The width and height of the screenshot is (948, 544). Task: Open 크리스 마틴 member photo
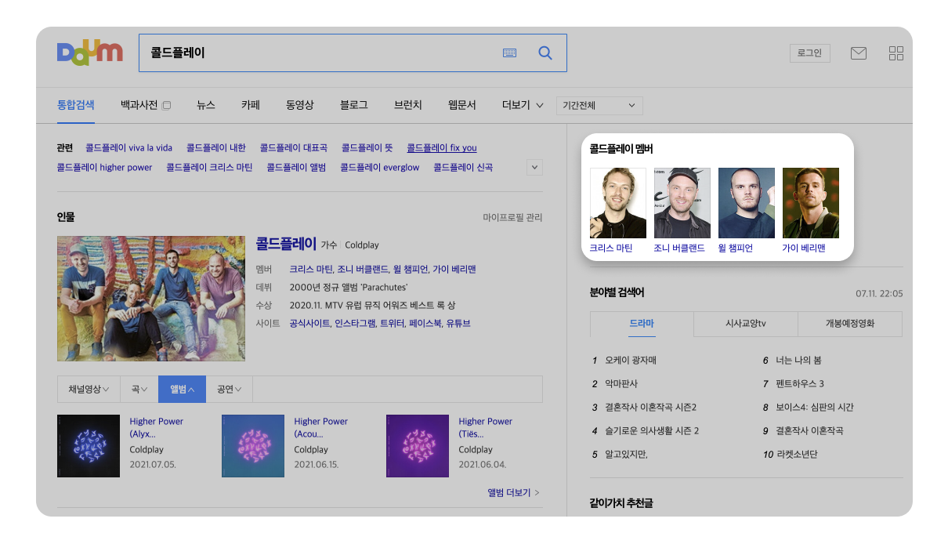pos(618,203)
